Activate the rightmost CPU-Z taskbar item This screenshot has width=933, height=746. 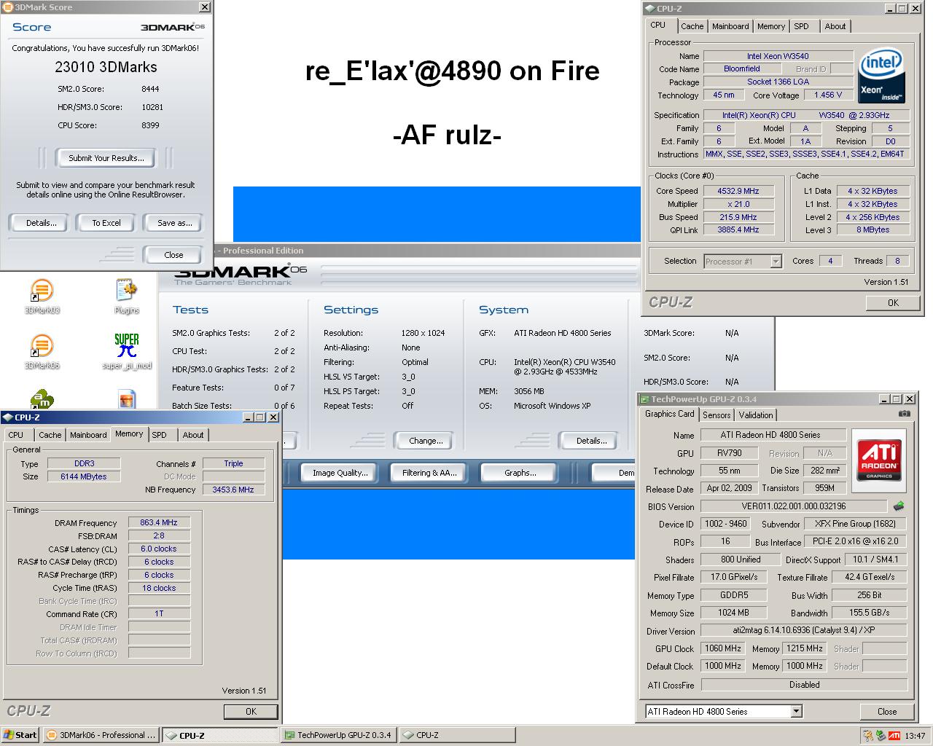[x=457, y=735]
